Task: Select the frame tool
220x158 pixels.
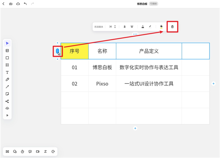Action: (7, 65)
